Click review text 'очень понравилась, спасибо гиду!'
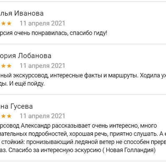166x165 pixels. click(61, 33)
